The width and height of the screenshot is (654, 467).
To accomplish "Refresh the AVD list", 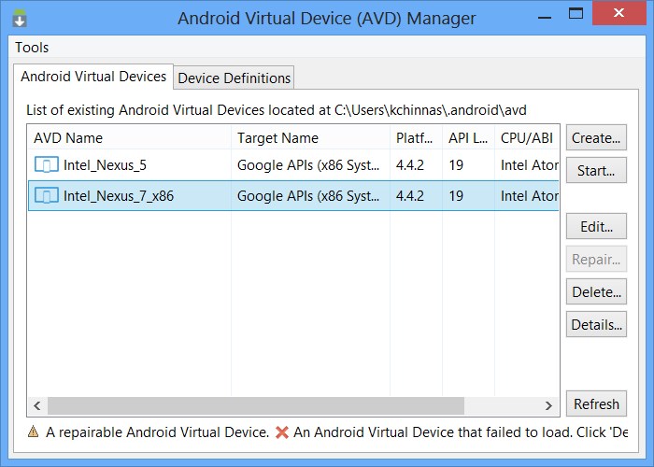I will (595, 404).
